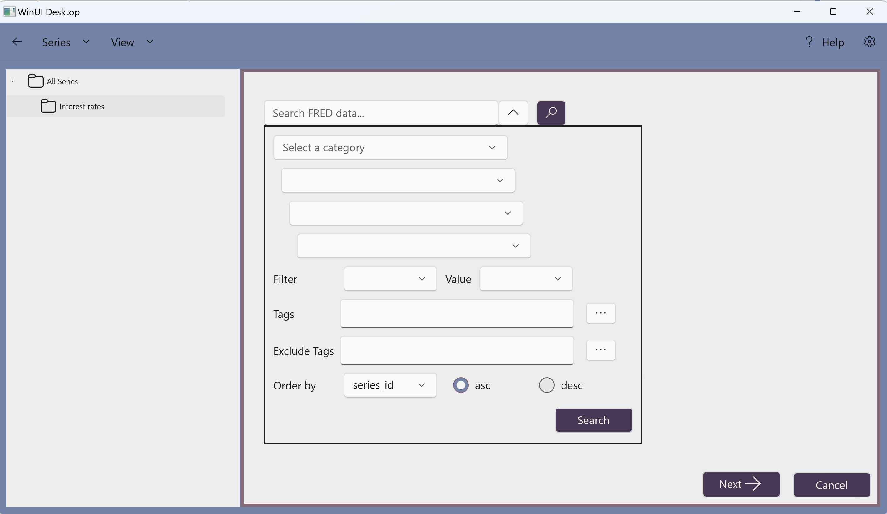
Task: Open the Order by series_id dropdown
Action: pos(390,385)
